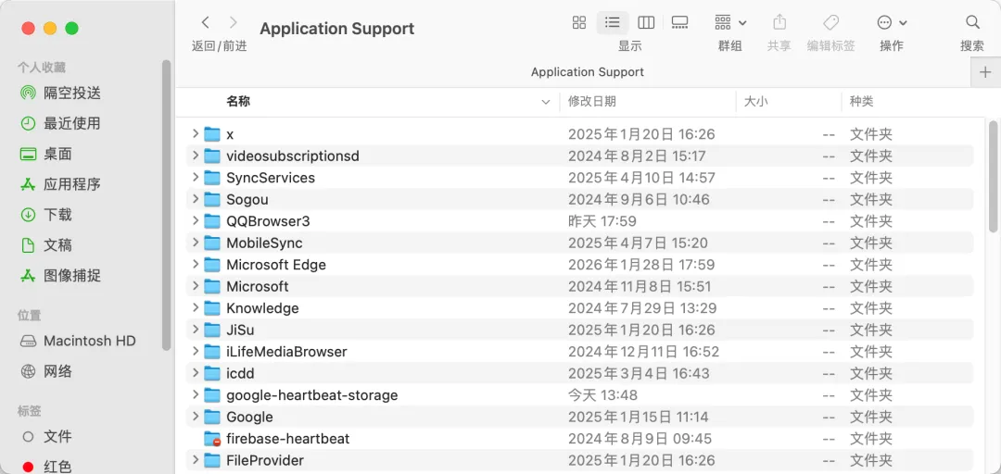Click the red tag color dot

click(x=28, y=467)
